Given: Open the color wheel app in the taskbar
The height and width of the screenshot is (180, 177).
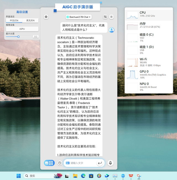Looking at the screenshot, I should tap(99, 176).
